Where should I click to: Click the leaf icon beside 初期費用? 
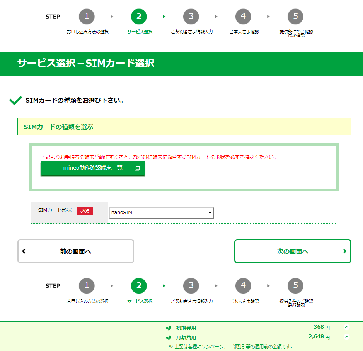pyautogui.click(x=169, y=328)
